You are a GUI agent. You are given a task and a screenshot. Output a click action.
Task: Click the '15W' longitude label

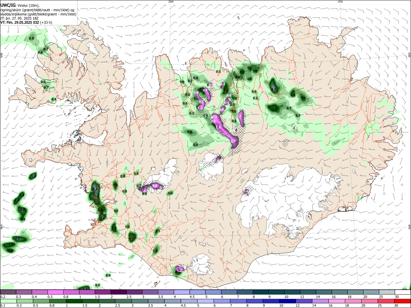pyautogui.click(x=340, y=2)
